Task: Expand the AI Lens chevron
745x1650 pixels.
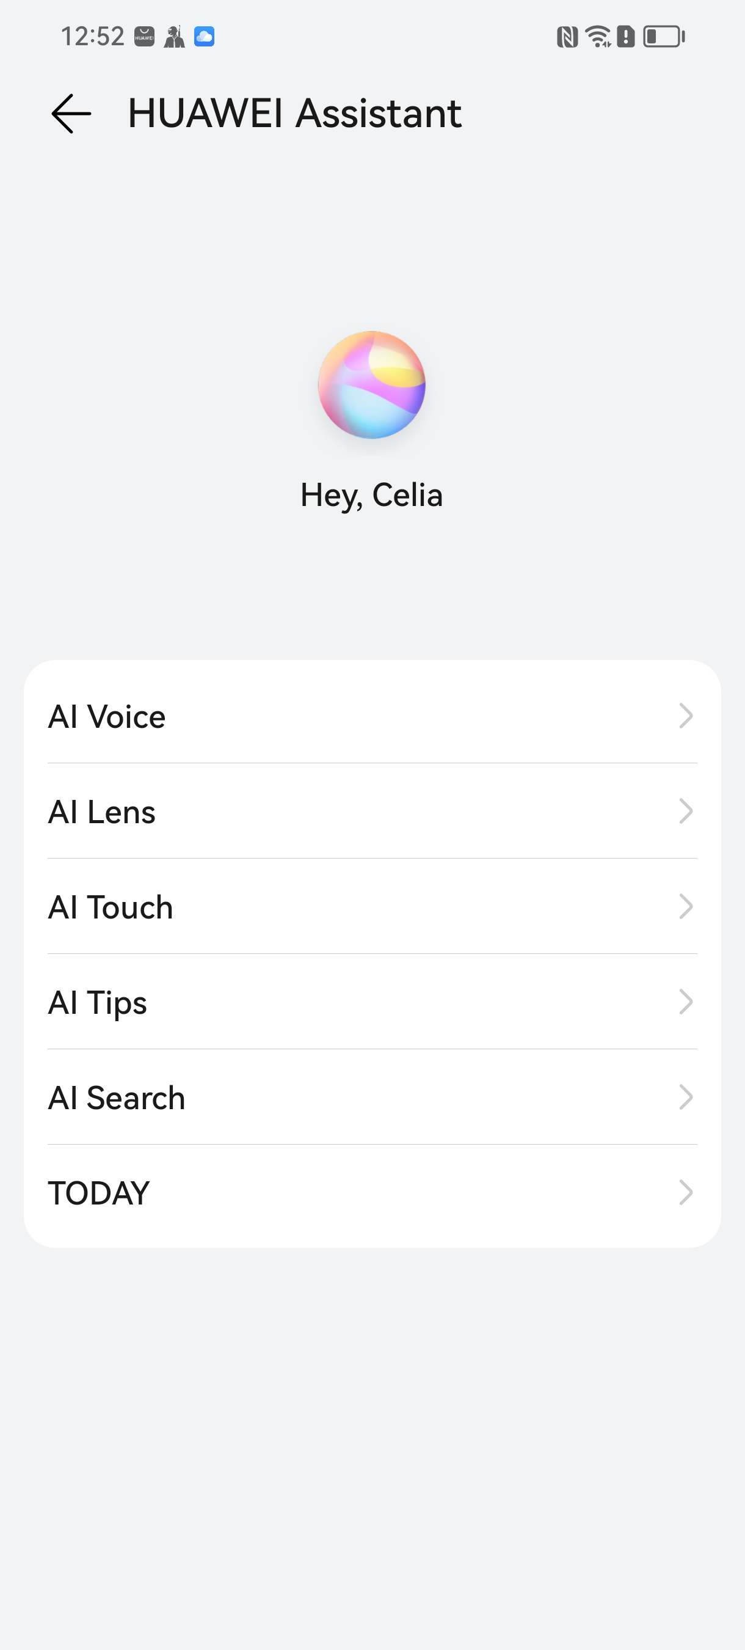Action: coord(686,811)
